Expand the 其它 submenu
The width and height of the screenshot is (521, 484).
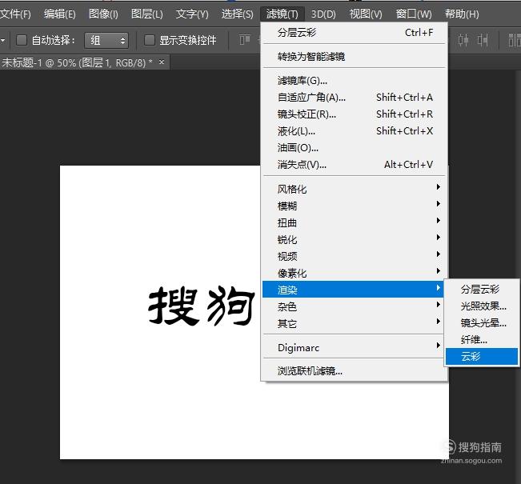(x=355, y=323)
